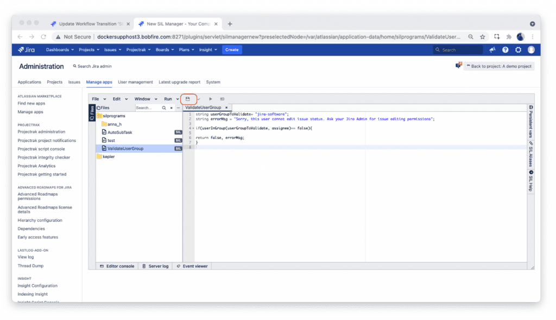Collapse the Files panel with minus icon
Image resolution: width=556 pixels, height=320 pixels.
click(178, 108)
